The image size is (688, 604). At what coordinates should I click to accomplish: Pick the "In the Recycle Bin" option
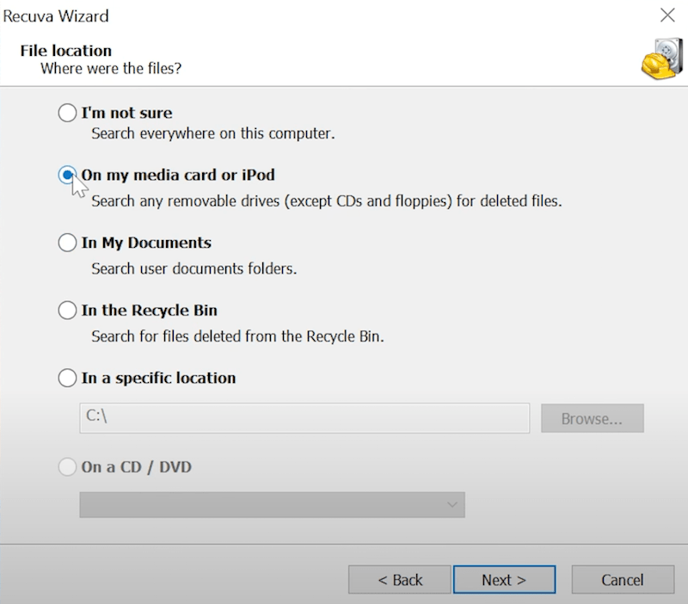67,311
